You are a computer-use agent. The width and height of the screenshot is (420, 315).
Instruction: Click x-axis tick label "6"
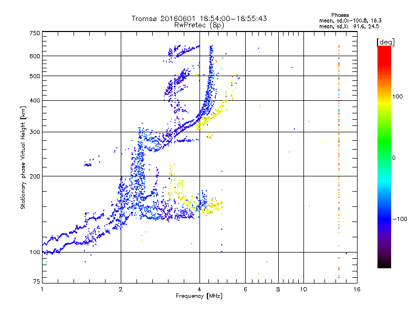click(x=245, y=289)
